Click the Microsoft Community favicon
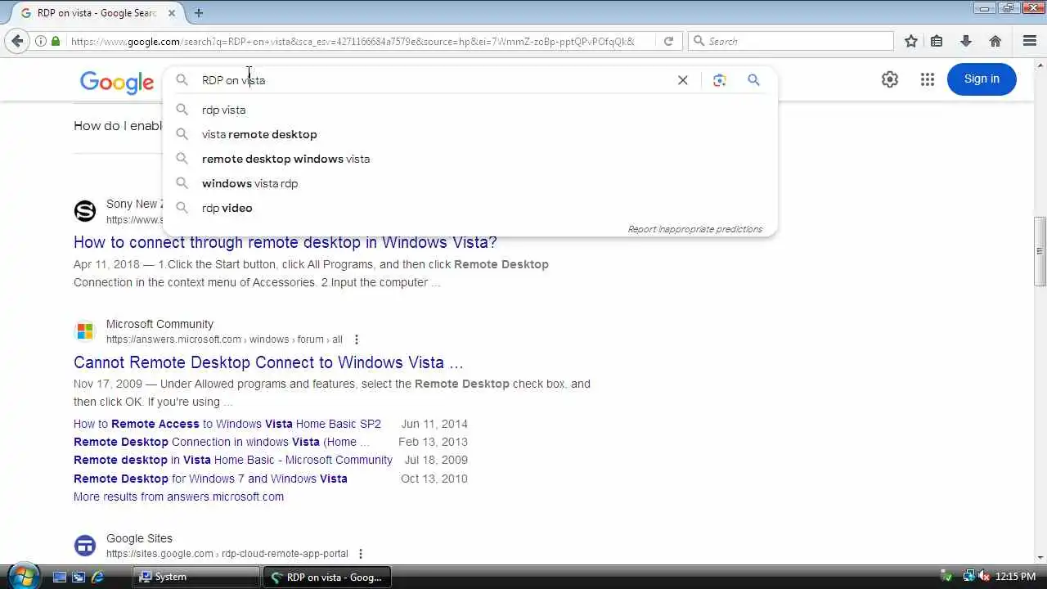This screenshot has height=589, width=1047. [x=85, y=331]
